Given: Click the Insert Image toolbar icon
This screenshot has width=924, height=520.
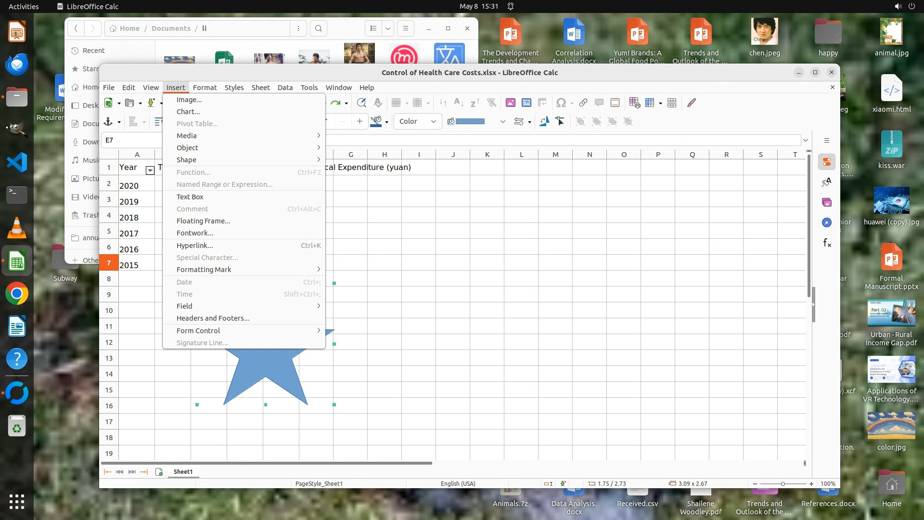Looking at the screenshot, I should point(511,103).
